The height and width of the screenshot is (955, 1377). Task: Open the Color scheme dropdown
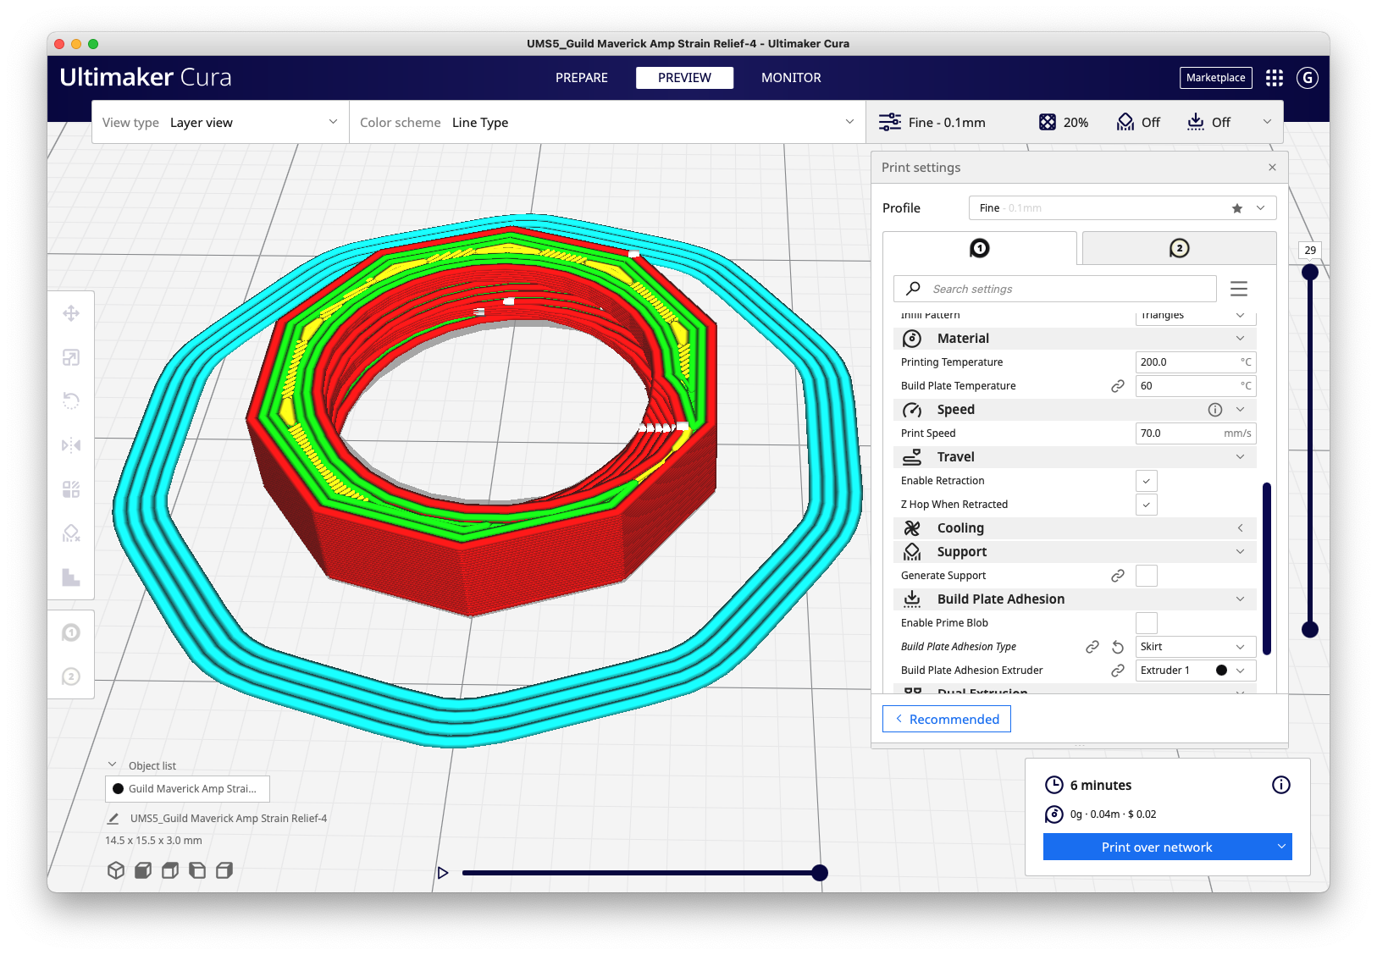(x=607, y=123)
